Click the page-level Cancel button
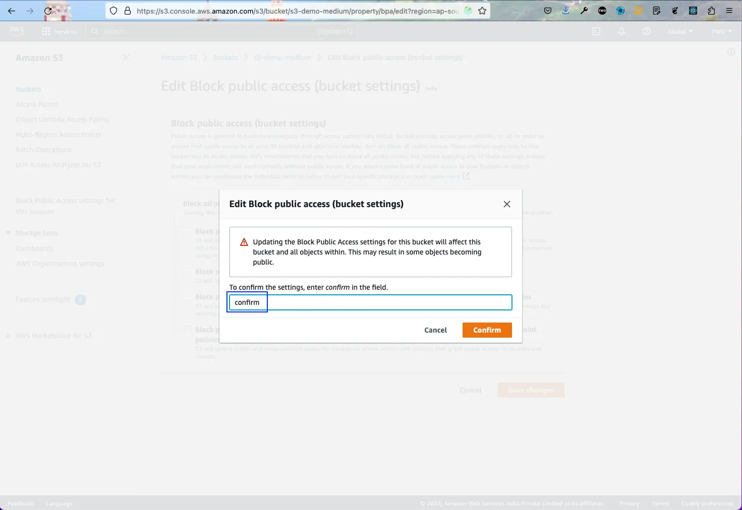This screenshot has width=742, height=510. tap(471, 390)
